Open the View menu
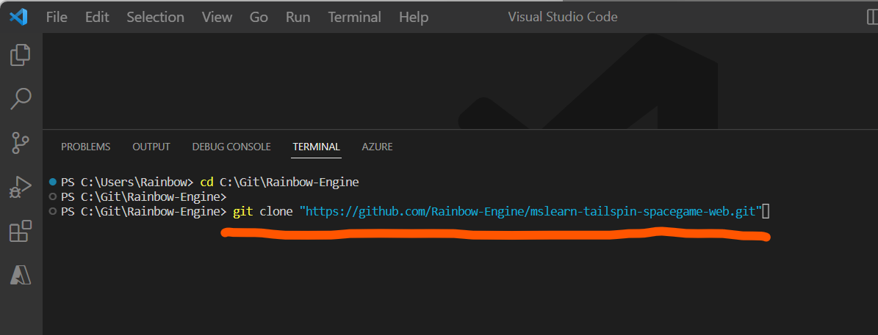Image resolution: width=878 pixels, height=335 pixels. 217,18
